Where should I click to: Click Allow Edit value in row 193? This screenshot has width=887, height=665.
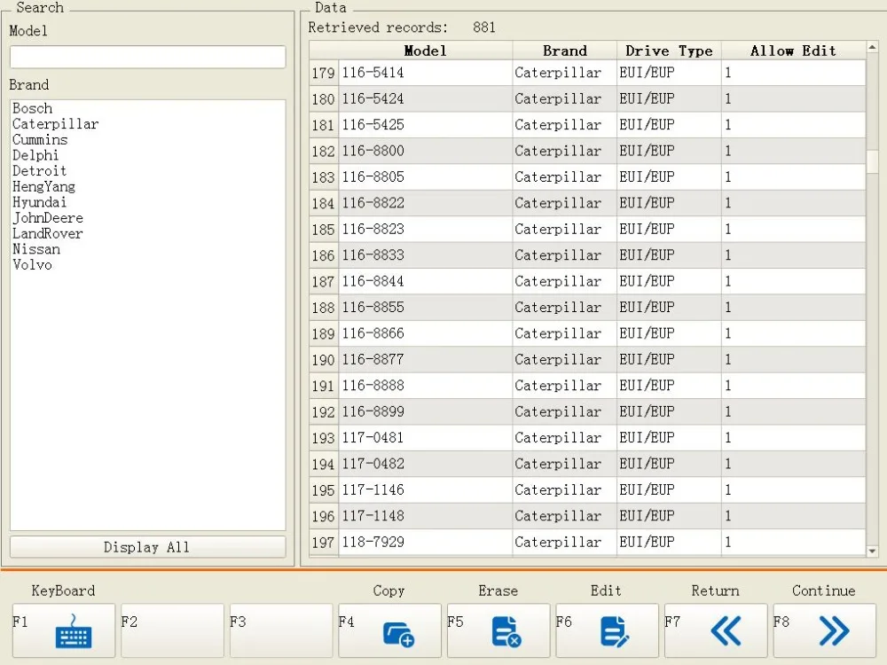793,438
